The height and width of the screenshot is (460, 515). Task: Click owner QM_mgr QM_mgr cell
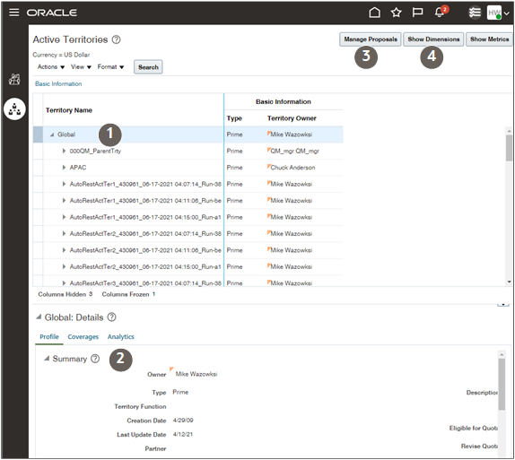coord(294,151)
